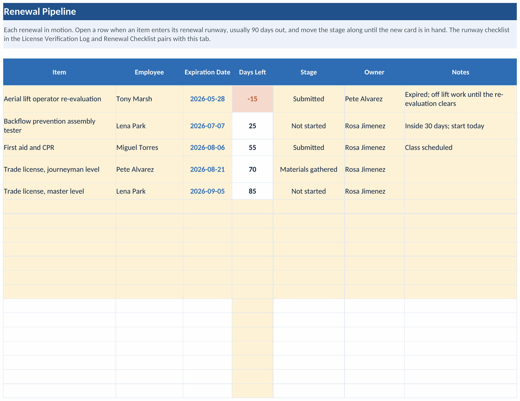Select the Renewal Pipeline title cell

tap(260, 12)
